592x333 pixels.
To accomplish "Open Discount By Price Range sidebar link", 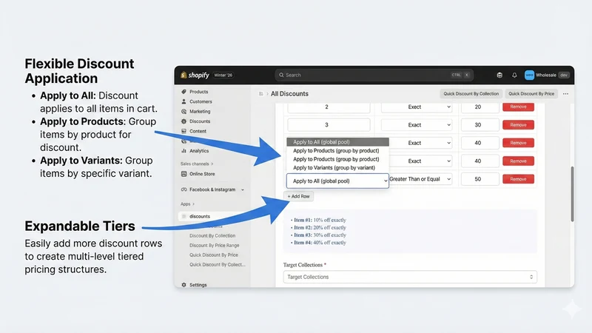I will click(x=214, y=246).
